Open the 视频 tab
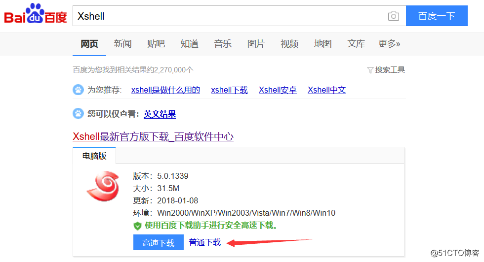Image resolution: width=484 pixels, height=262 pixels. [x=289, y=44]
